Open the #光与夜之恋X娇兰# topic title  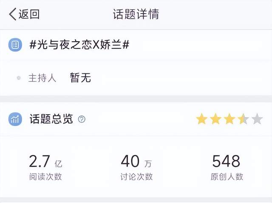coord(79,45)
